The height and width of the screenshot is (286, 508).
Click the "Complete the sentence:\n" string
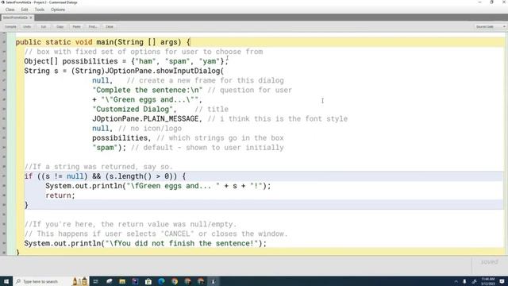148,90
